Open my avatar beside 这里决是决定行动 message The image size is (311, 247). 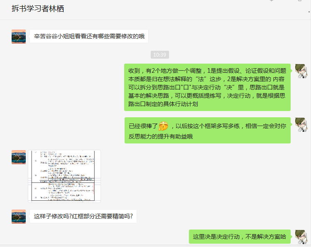pyautogui.click(x=301, y=237)
